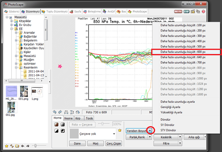Click the grayscale effect icon
Viewport: 222px width, 152px height.
[x=62, y=125]
